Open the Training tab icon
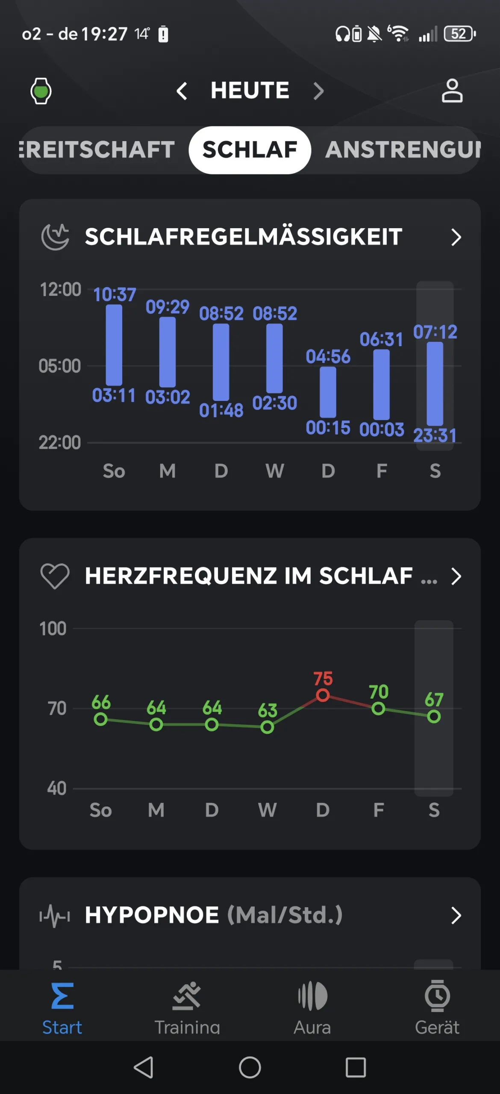Image resolution: width=500 pixels, height=1094 pixels. pos(187,996)
